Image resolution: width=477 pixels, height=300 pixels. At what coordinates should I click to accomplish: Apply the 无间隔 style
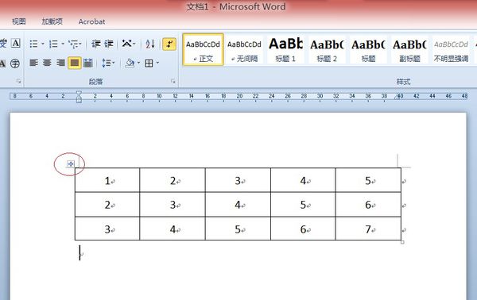click(x=244, y=49)
